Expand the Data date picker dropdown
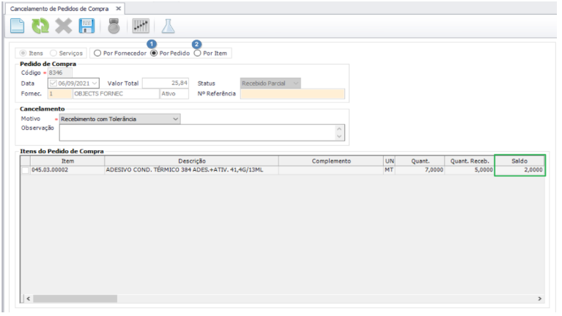 click(95, 84)
